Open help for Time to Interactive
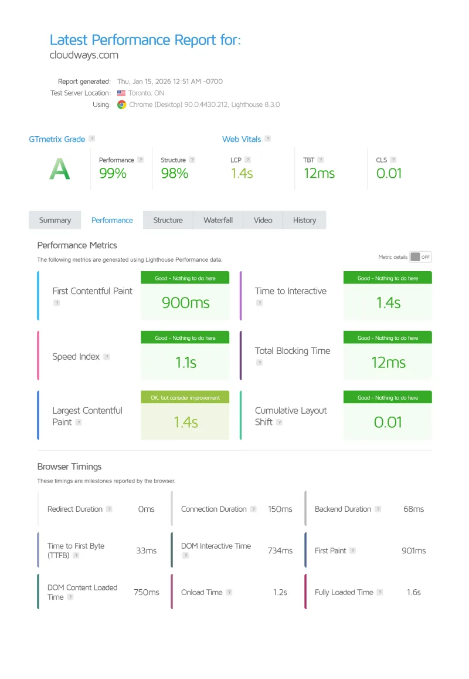The height and width of the screenshot is (679, 469). (259, 303)
